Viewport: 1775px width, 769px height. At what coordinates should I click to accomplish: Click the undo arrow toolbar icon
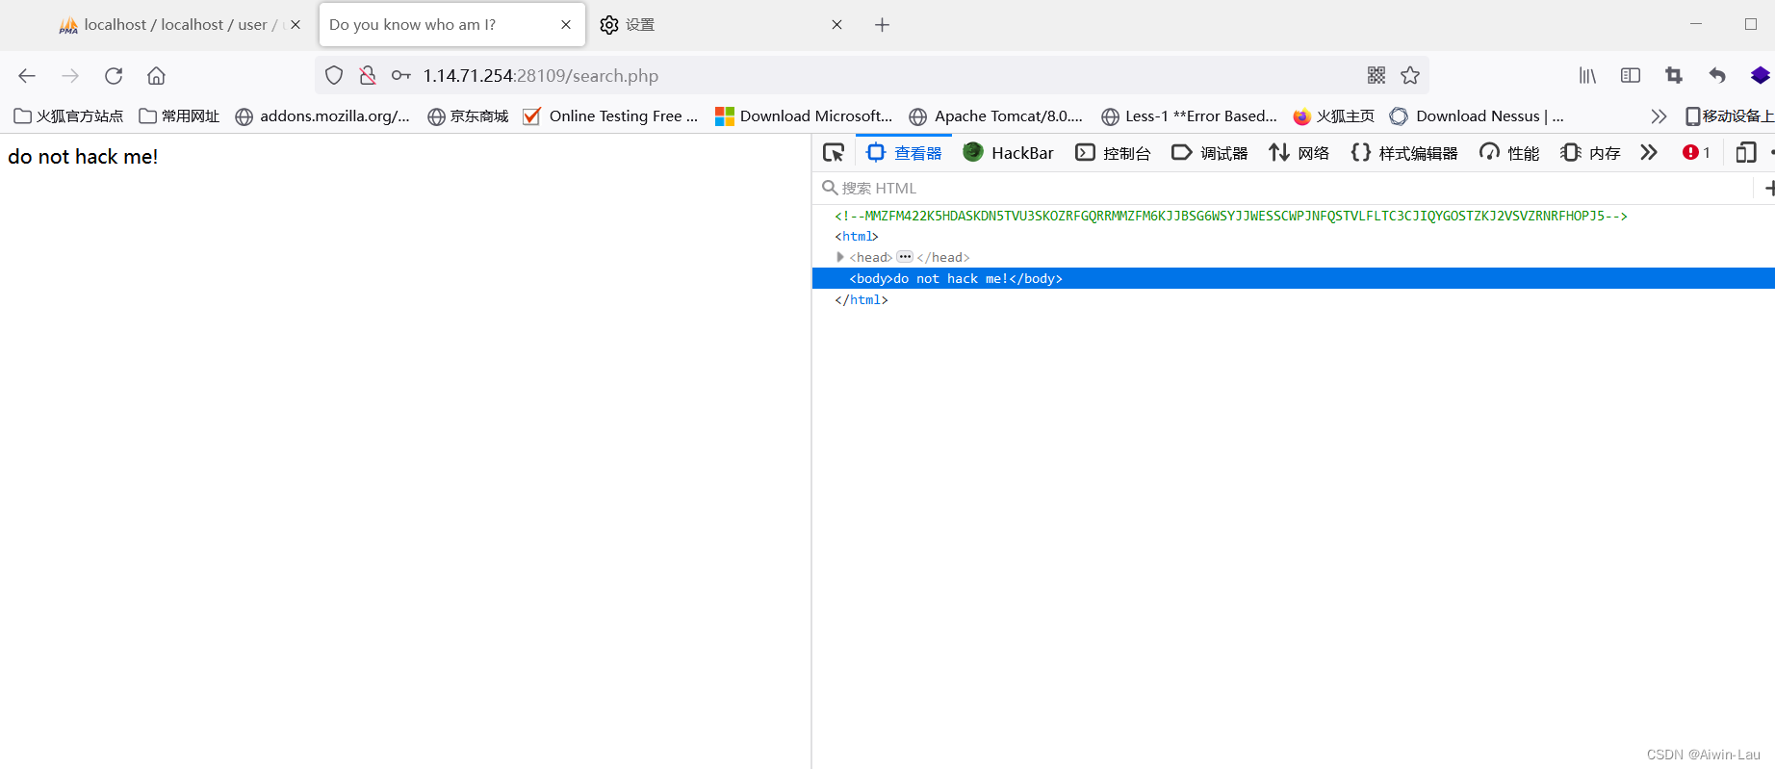point(1717,75)
